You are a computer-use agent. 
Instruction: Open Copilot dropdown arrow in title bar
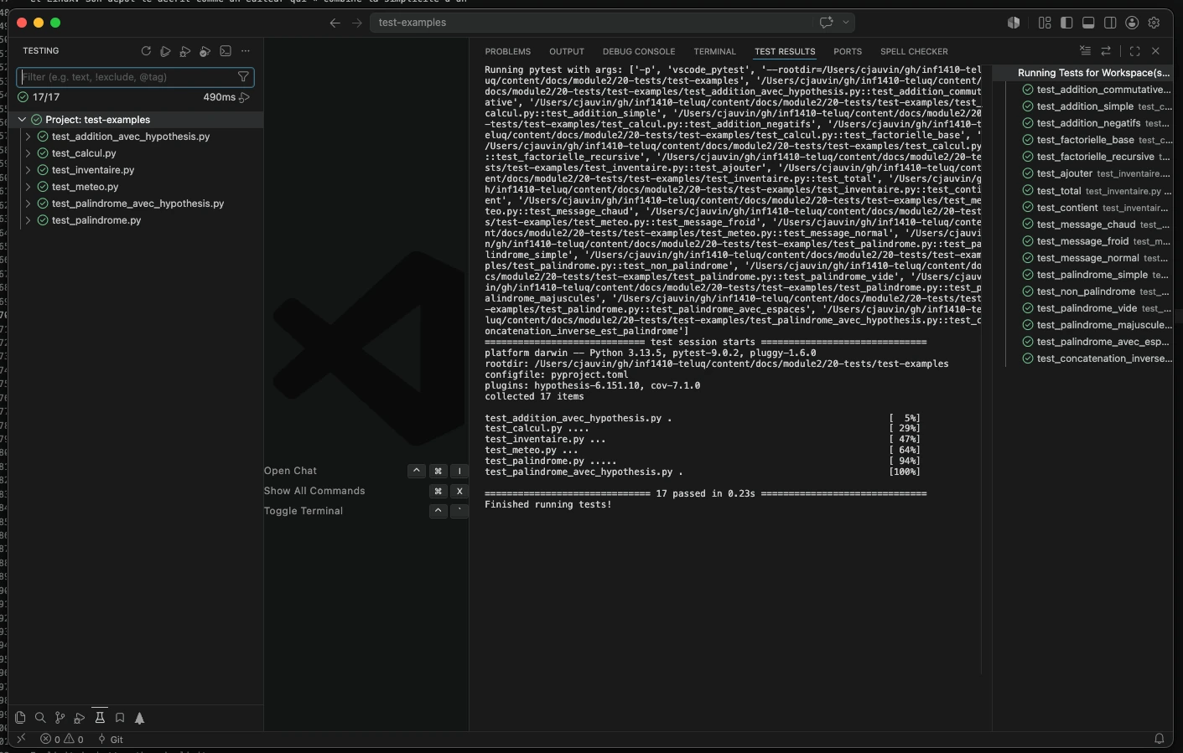(846, 23)
